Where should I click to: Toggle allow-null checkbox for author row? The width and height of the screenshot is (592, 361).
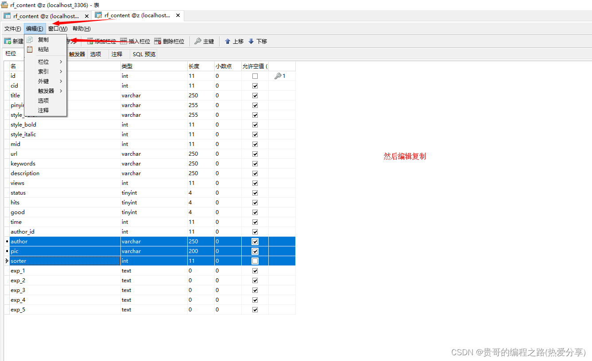(255, 242)
